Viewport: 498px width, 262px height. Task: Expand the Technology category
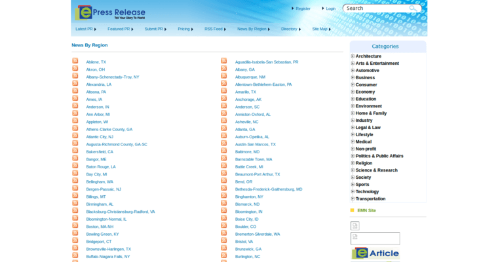coord(353,191)
